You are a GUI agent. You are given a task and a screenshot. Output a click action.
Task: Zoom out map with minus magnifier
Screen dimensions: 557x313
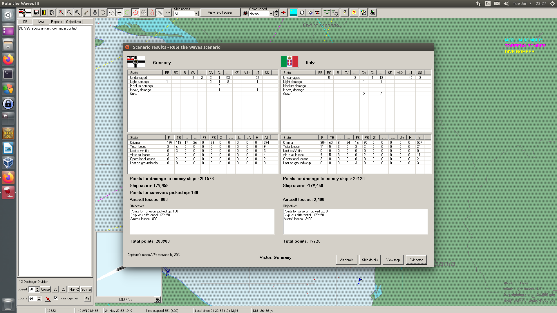coord(69,12)
